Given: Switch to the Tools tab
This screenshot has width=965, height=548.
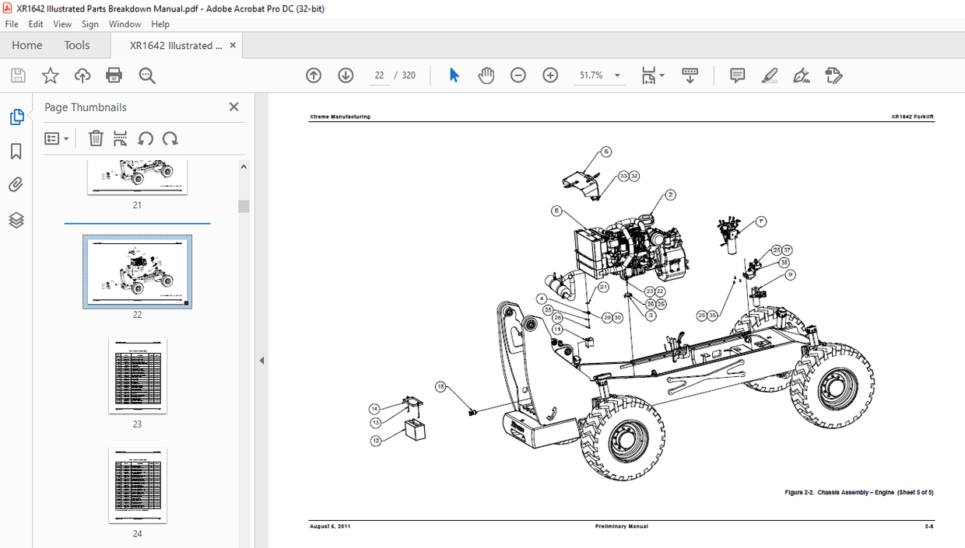Looking at the screenshot, I should [76, 45].
